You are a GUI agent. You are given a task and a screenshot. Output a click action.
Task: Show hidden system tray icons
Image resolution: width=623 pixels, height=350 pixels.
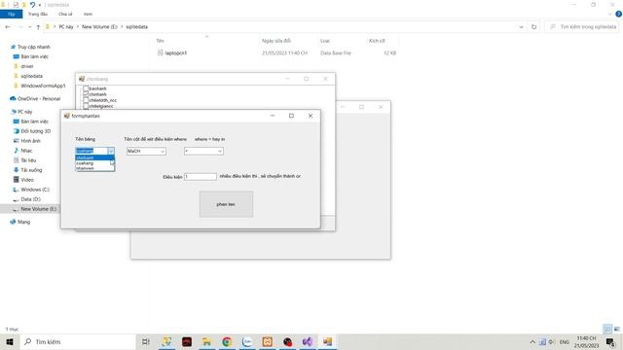point(532,341)
